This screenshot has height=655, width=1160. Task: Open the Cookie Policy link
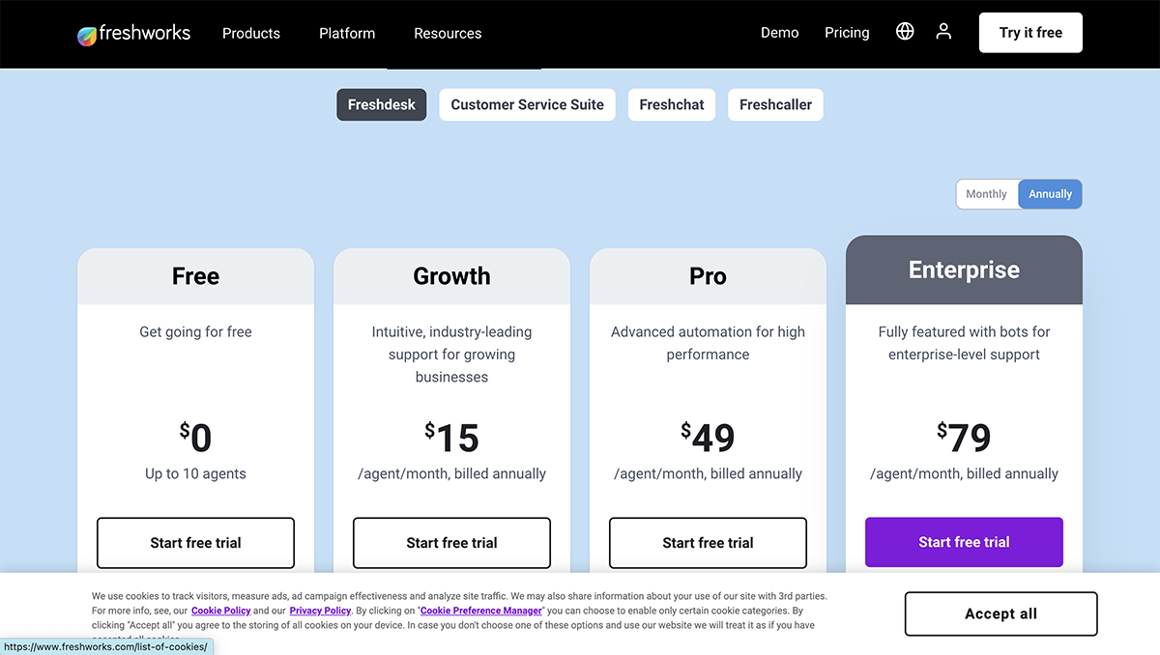tap(220, 611)
